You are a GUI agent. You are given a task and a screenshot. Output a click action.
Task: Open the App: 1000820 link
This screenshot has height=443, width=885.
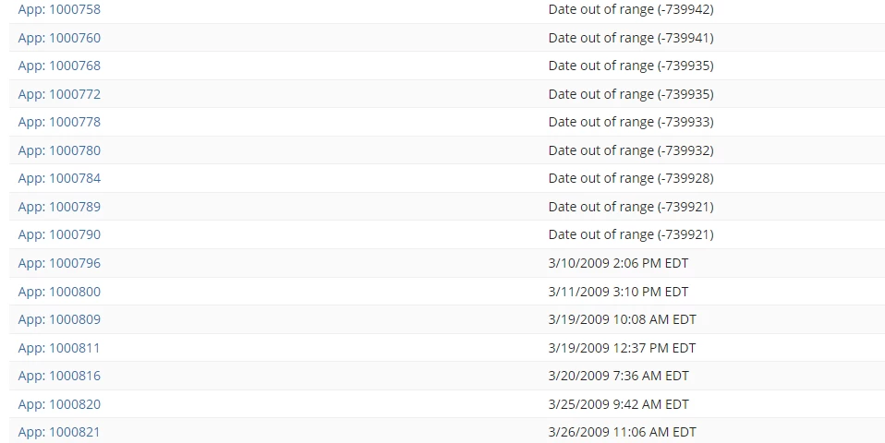point(59,404)
